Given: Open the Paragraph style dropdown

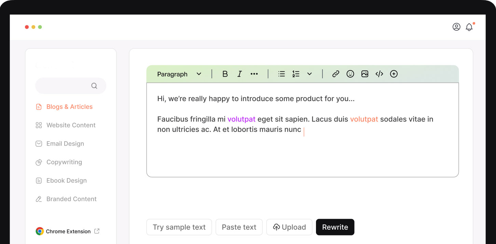Looking at the screenshot, I should [x=179, y=74].
